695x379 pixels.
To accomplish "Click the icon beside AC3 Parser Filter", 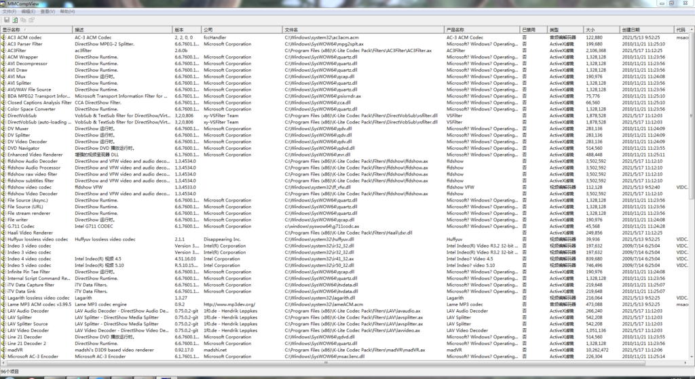I will [3, 44].
